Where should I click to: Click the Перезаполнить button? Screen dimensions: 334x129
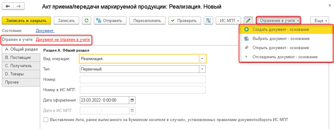[147, 21]
